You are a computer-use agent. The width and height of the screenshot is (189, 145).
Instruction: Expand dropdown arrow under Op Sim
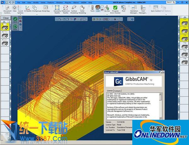coord(107,14)
